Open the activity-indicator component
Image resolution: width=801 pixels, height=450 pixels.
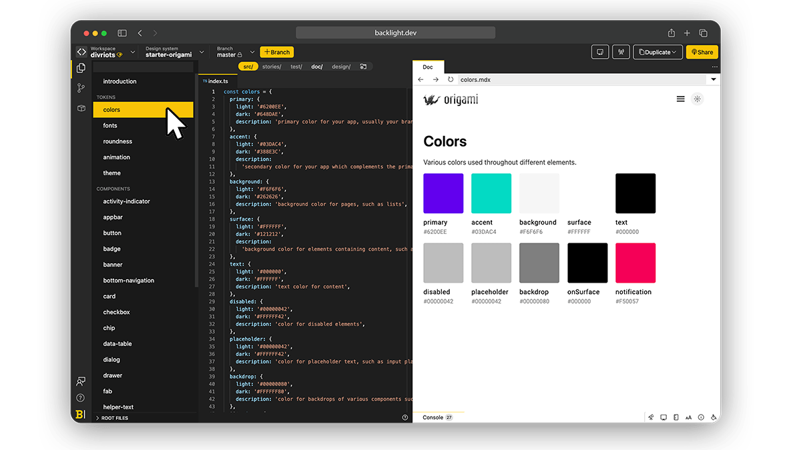pos(127,201)
